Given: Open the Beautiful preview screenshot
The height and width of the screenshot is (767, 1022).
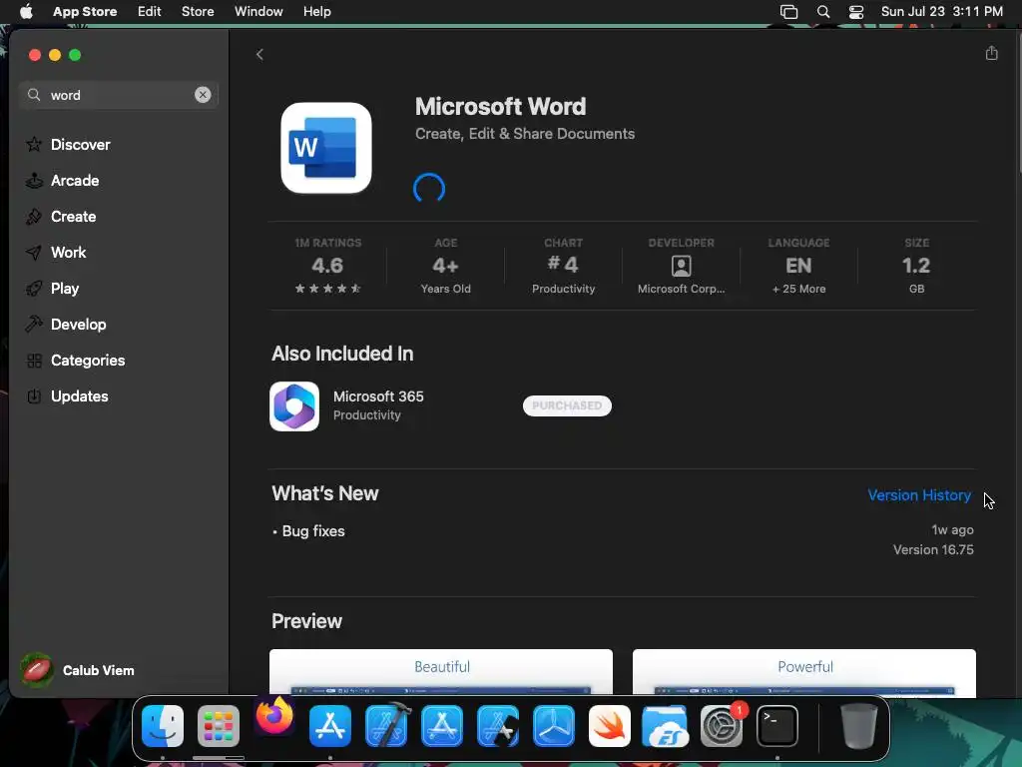Looking at the screenshot, I should coord(440,672).
